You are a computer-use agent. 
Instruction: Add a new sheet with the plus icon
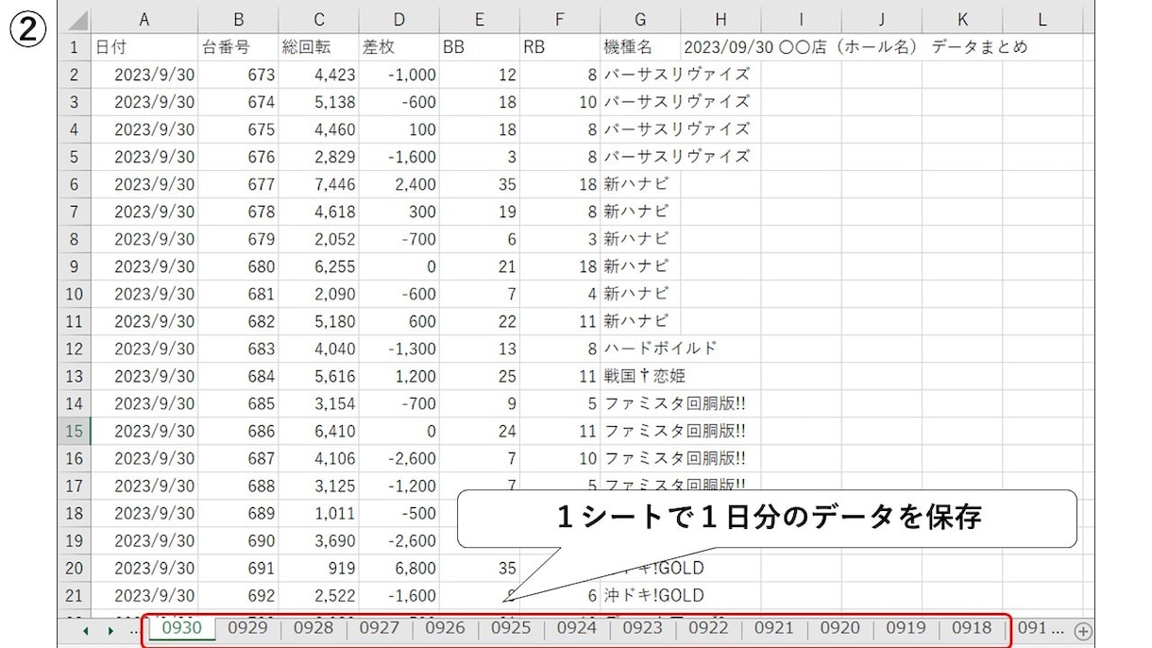tap(1083, 630)
